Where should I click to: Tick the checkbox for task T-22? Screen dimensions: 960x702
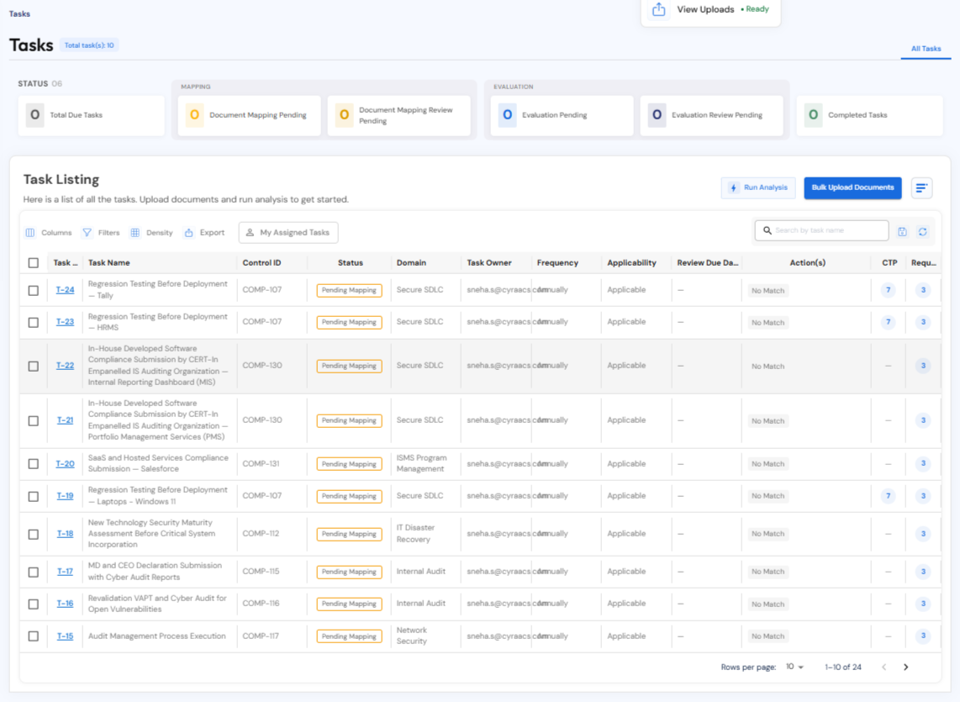click(x=34, y=367)
